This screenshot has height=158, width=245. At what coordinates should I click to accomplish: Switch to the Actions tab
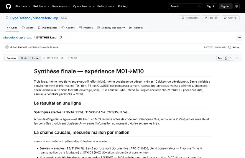click(x=68, y=28)
